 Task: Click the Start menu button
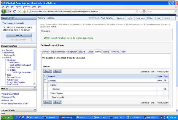pyautogui.click(x=7, y=118)
